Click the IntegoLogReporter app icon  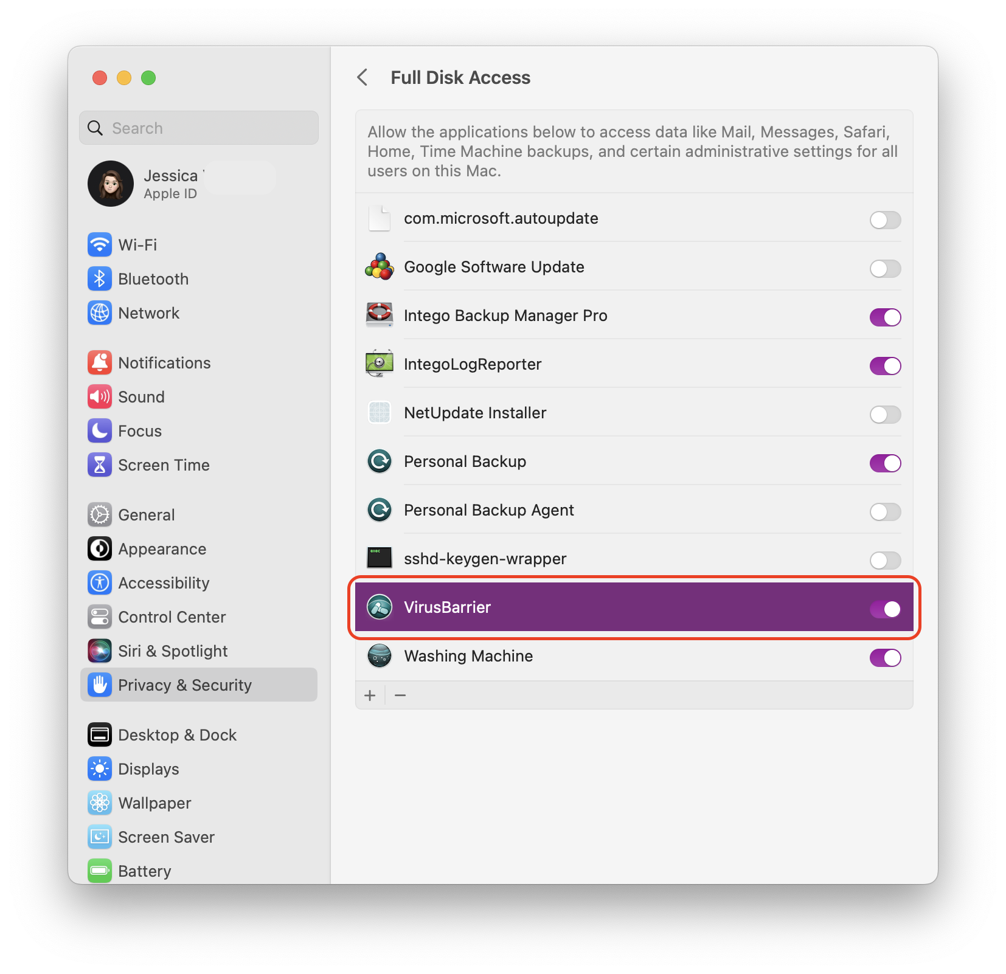(x=380, y=364)
